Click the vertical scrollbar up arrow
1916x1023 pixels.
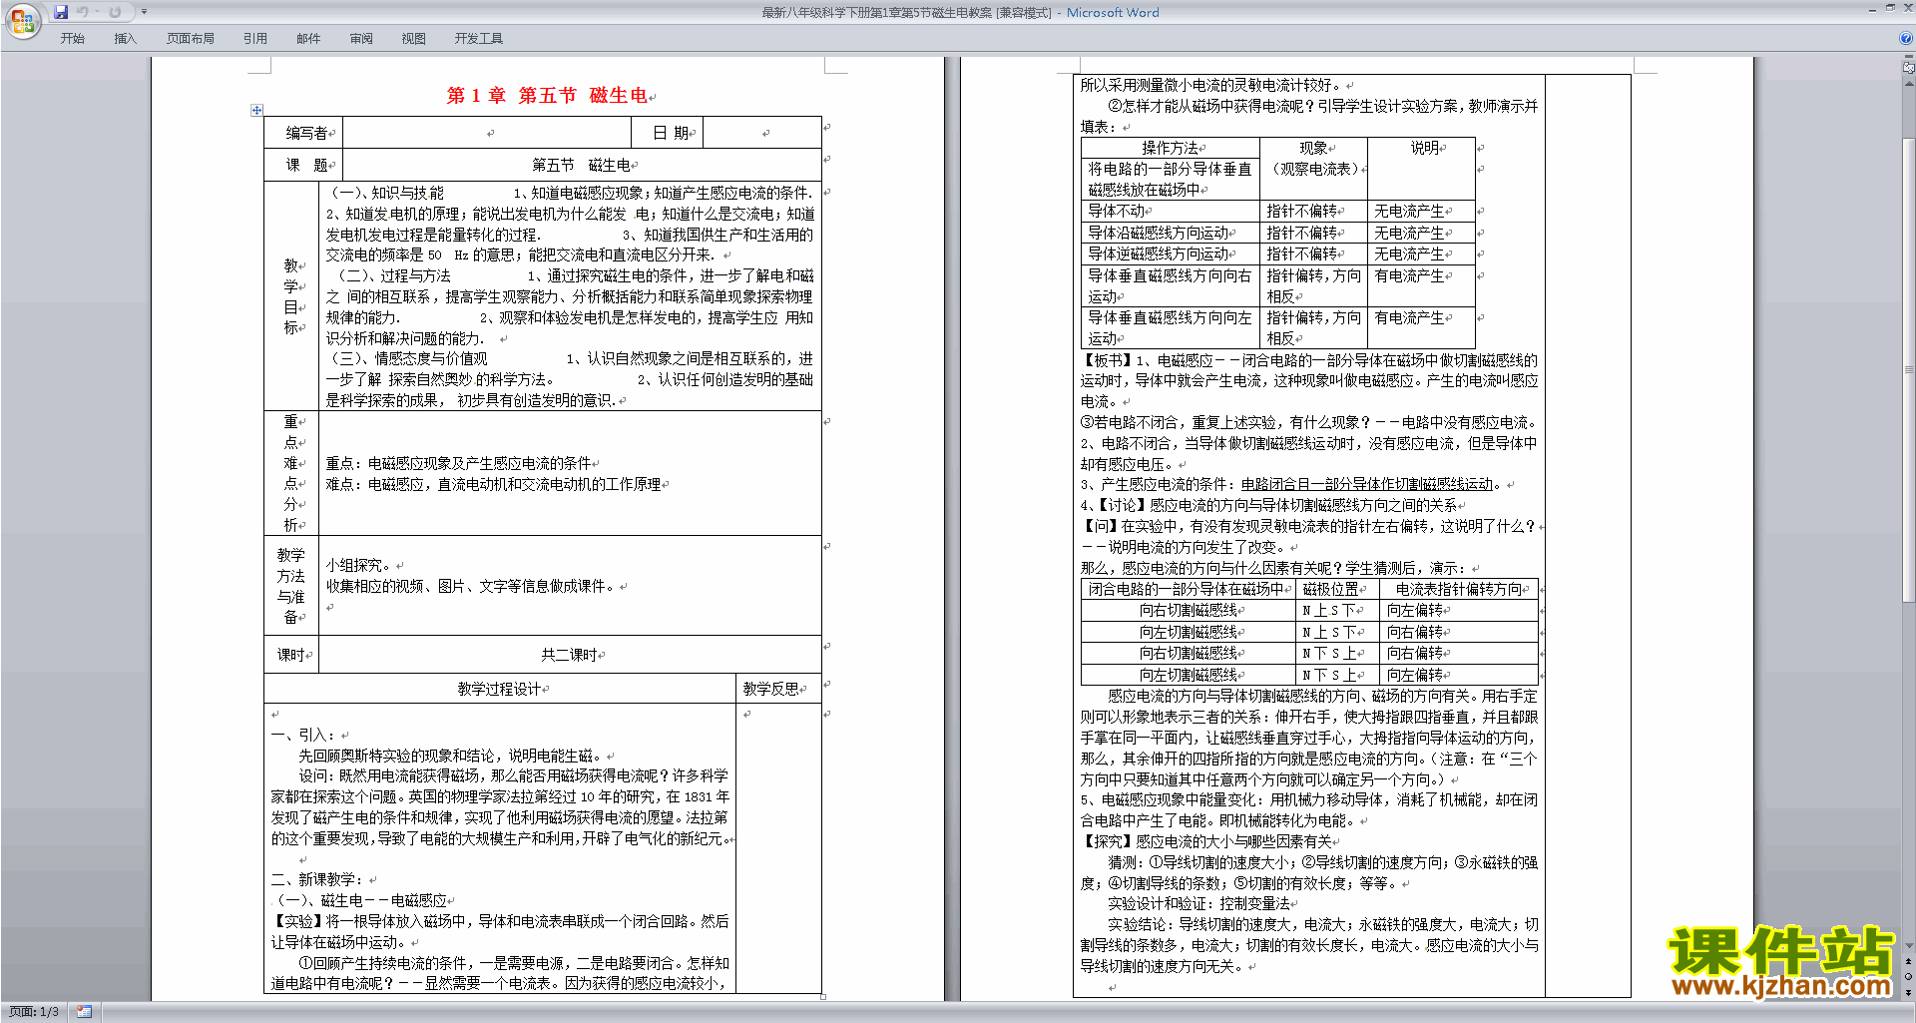[1909, 83]
